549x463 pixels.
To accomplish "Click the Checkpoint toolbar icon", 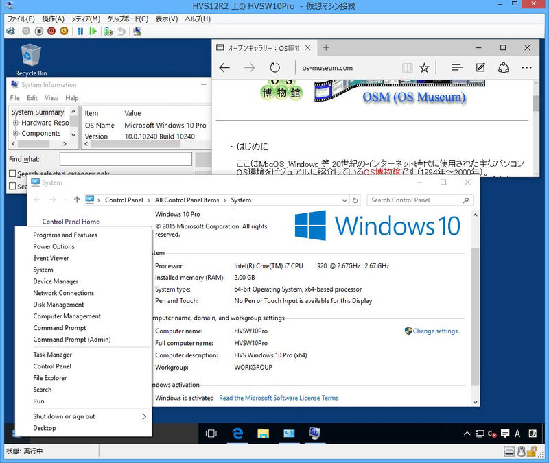I will pos(108,31).
